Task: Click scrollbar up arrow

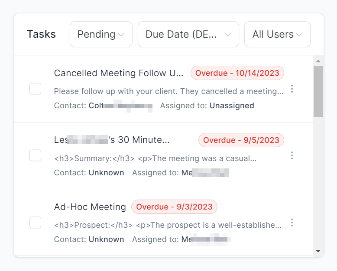Action: tap(318, 61)
